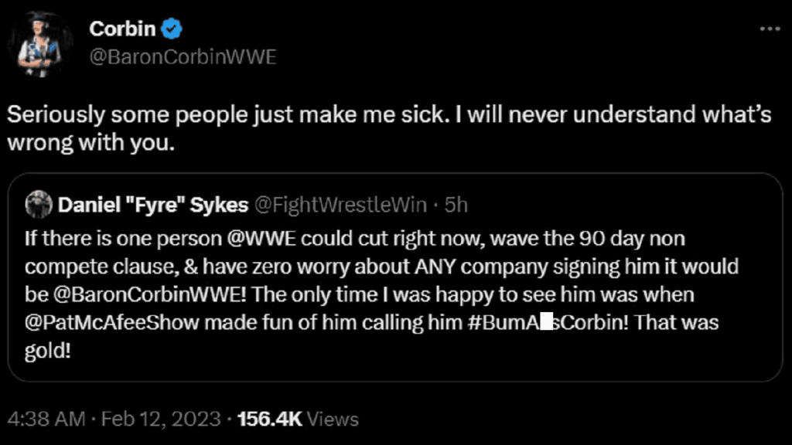Click the 4:38 AM post time

(x=45, y=419)
